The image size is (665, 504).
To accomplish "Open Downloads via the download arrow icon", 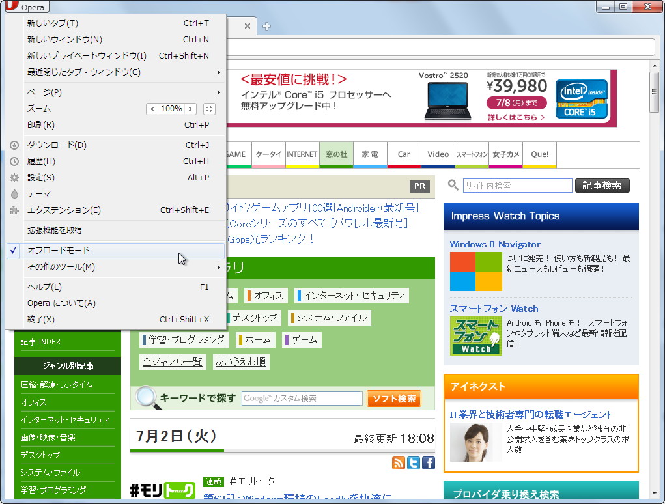I will [x=14, y=145].
